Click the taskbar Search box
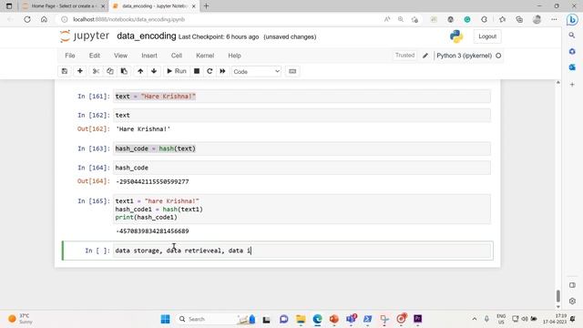This screenshot has width=583, height=328. pos(216,319)
